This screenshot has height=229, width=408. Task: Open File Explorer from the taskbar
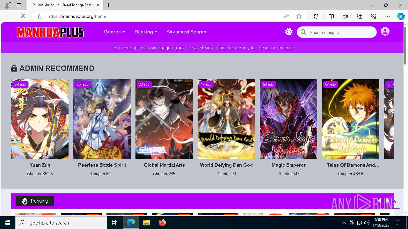tap(146, 223)
